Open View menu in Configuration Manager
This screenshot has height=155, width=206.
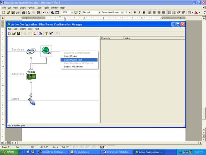click(30, 29)
